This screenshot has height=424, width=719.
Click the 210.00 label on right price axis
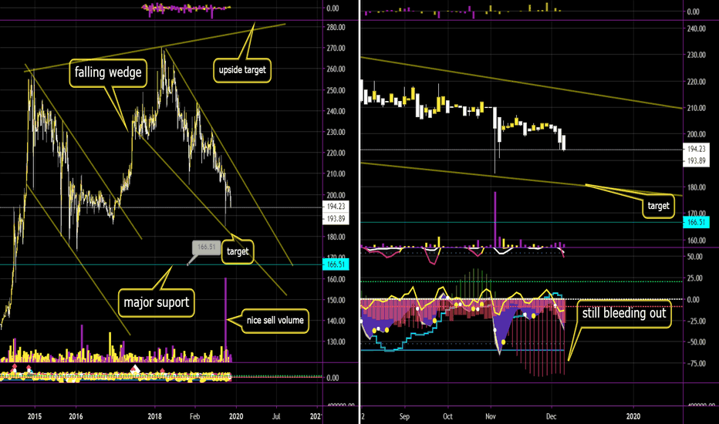(696, 108)
